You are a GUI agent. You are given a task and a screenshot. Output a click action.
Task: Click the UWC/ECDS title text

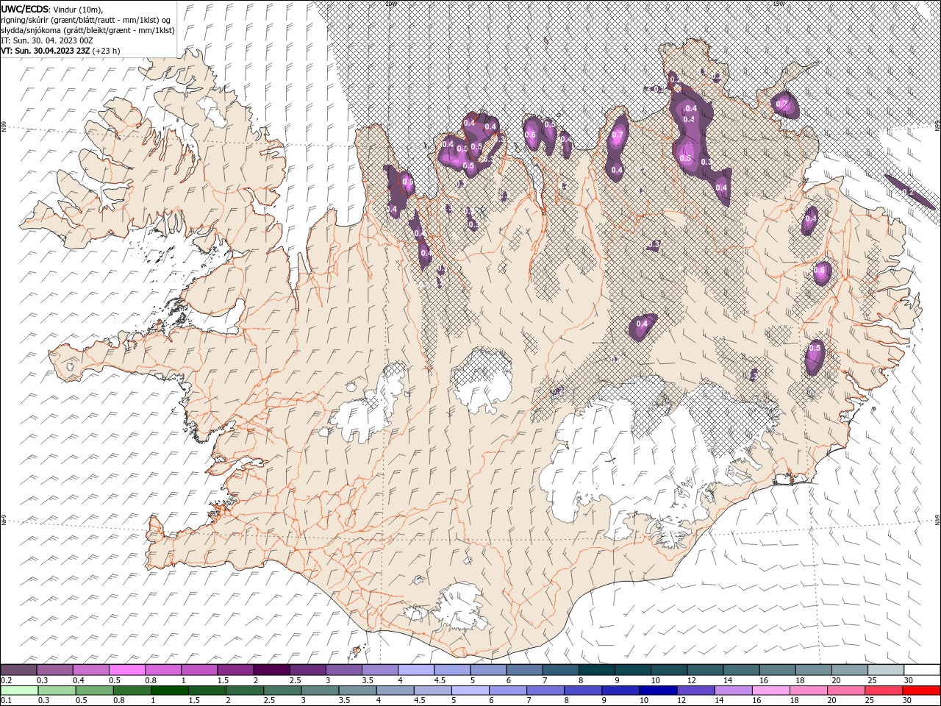pos(25,8)
